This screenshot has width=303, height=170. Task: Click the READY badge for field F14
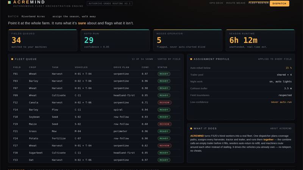[x=164, y=110]
